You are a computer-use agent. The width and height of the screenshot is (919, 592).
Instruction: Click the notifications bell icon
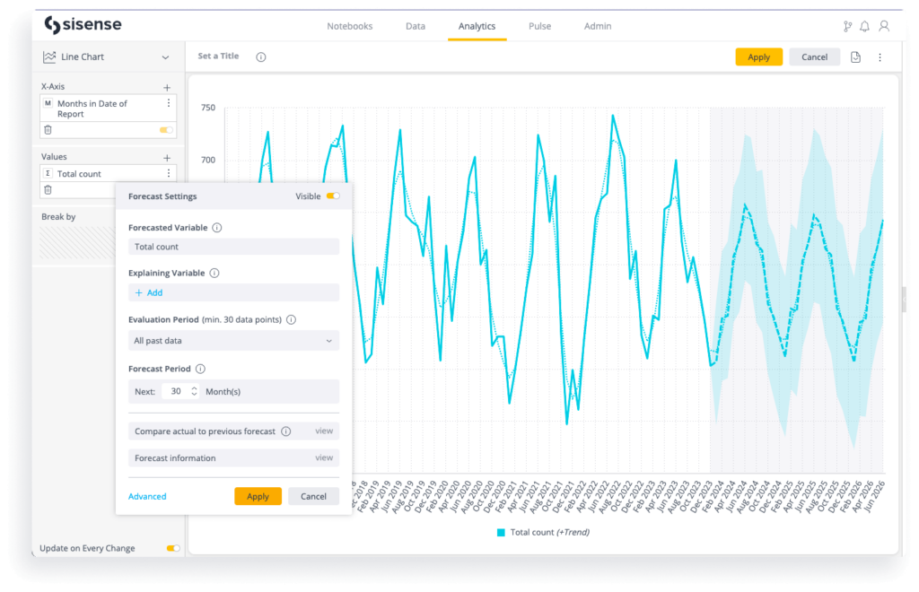pos(864,26)
